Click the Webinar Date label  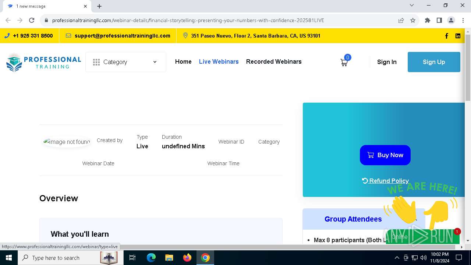[98, 163]
